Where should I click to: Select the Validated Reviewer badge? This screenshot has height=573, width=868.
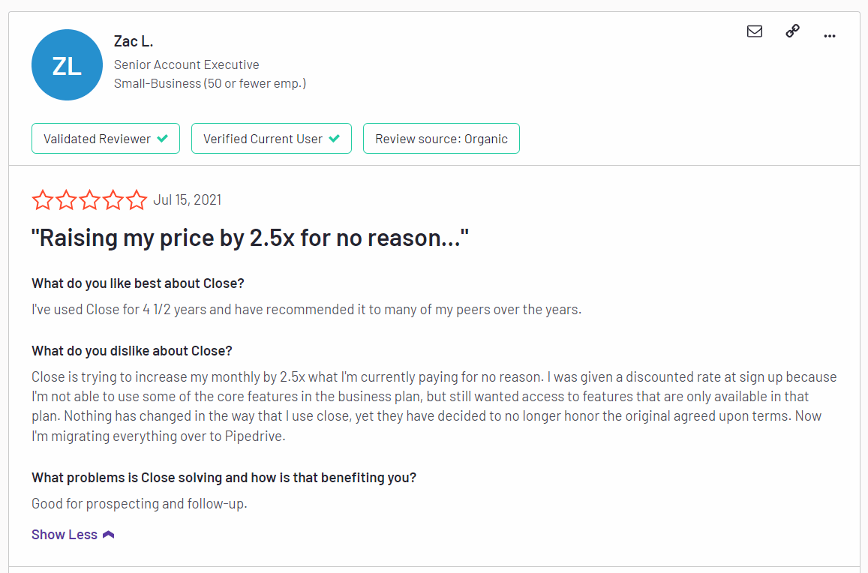105,139
